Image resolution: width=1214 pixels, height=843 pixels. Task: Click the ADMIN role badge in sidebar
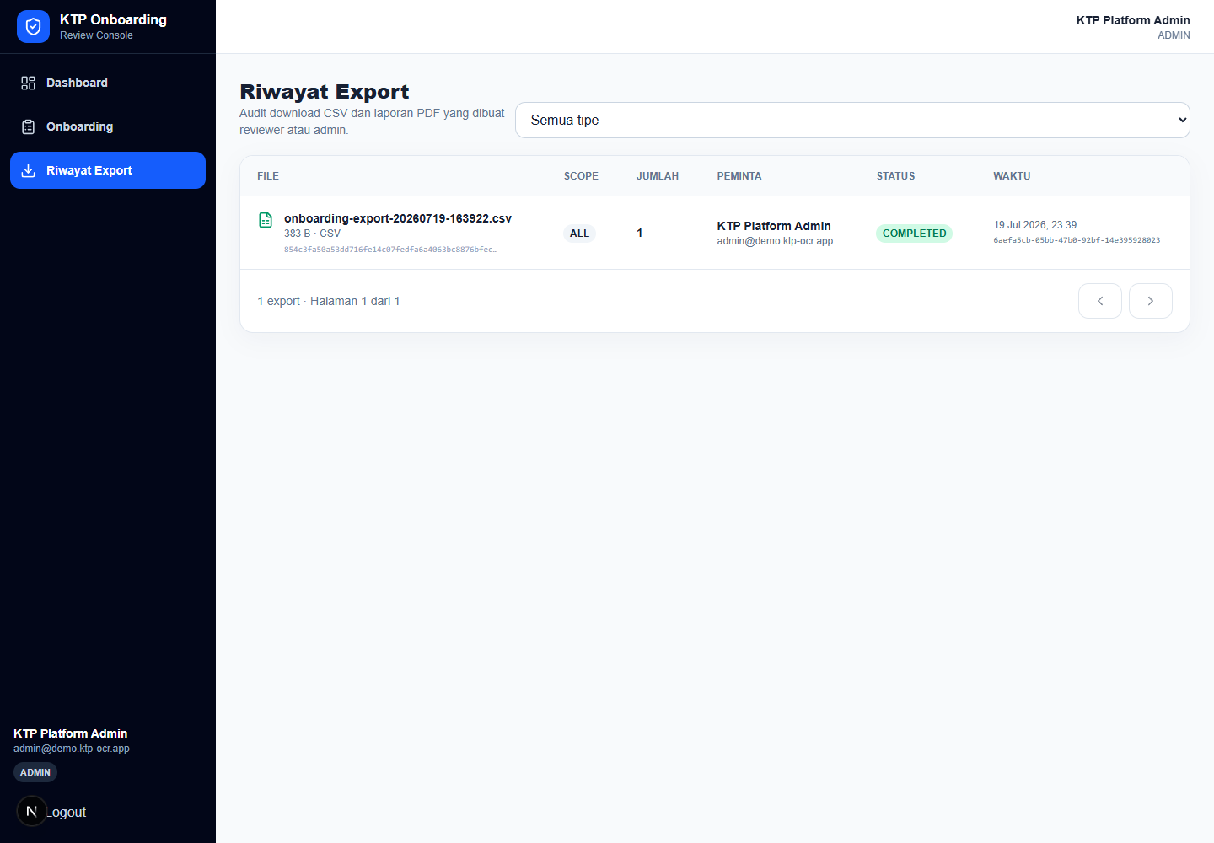[x=35, y=772]
